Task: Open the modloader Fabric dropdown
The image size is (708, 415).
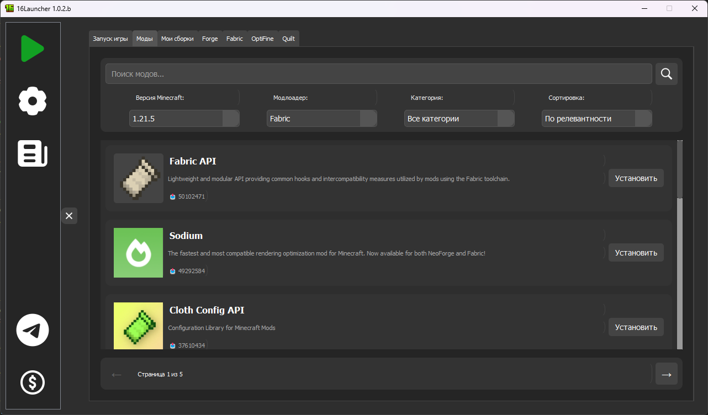Action: (322, 119)
